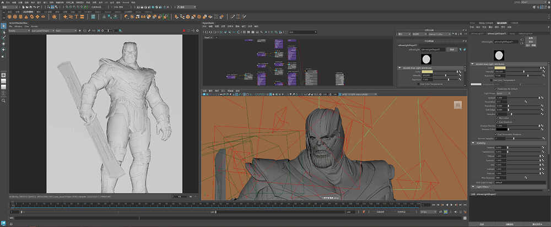Select the Type (T) tool shelf icon
This screenshot has width=551, height=227.
[77, 17]
